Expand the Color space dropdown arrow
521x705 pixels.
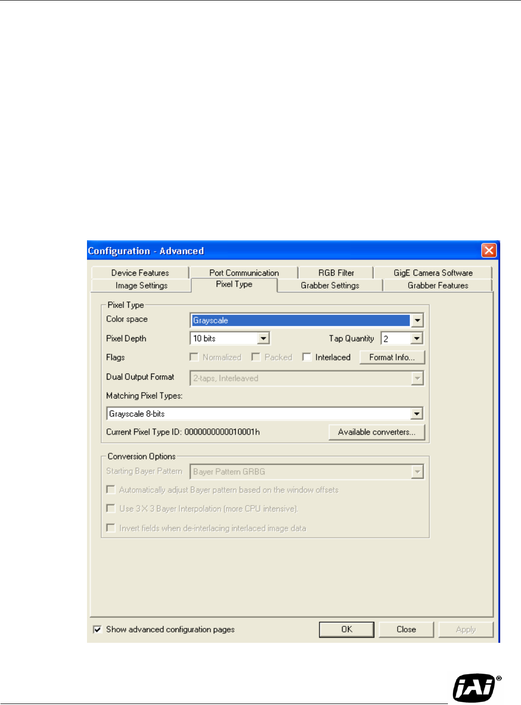(417, 320)
